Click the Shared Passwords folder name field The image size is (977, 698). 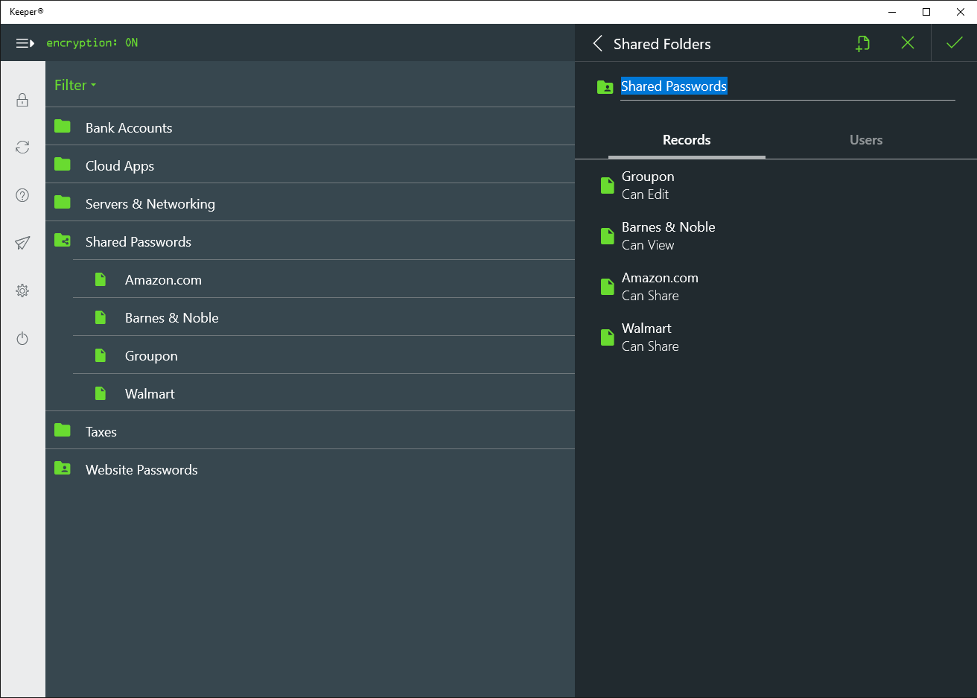786,86
